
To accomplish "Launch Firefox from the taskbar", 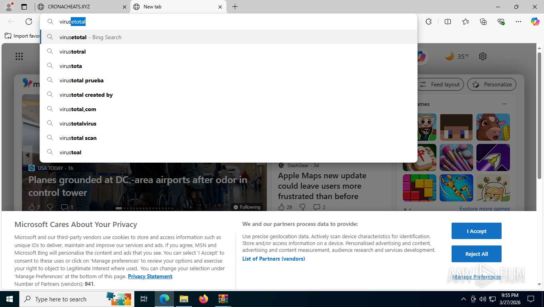I will (203, 299).
